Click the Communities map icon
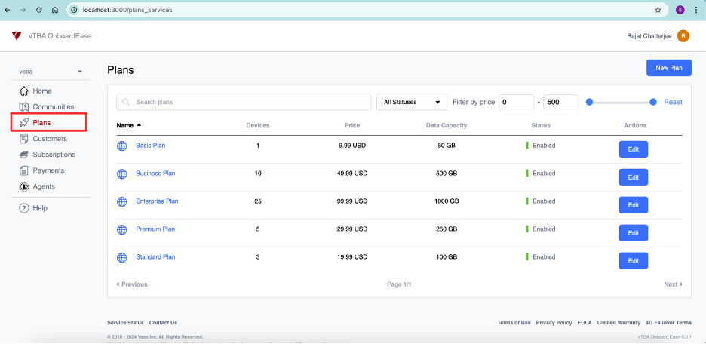Viewport: 706px width, 344px height. 24,106
